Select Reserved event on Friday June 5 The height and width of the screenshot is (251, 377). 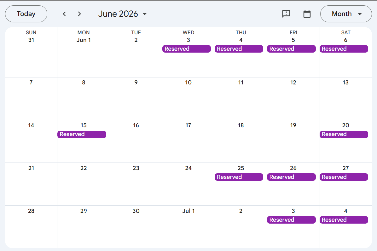[291, 49]
